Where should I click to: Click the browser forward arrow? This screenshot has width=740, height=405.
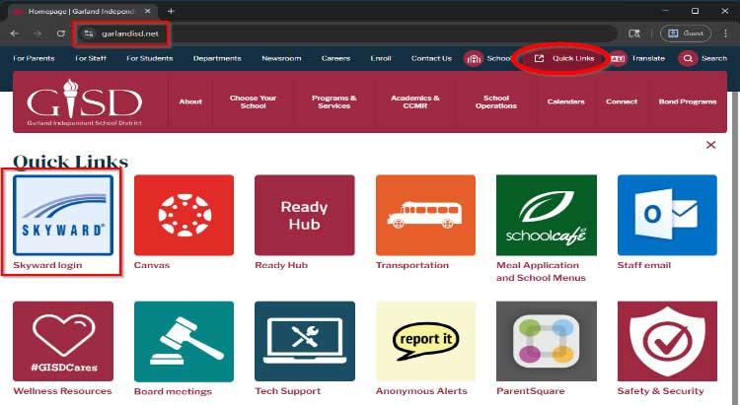(37, 34)
